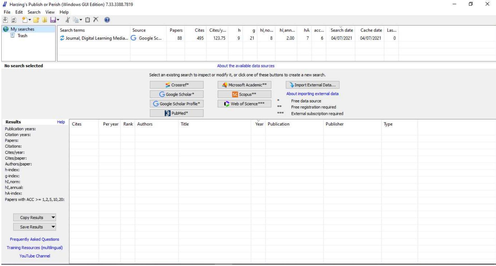Screen dimensions: 496x266
Task: Open the File menu
Action: coord(7,12)
